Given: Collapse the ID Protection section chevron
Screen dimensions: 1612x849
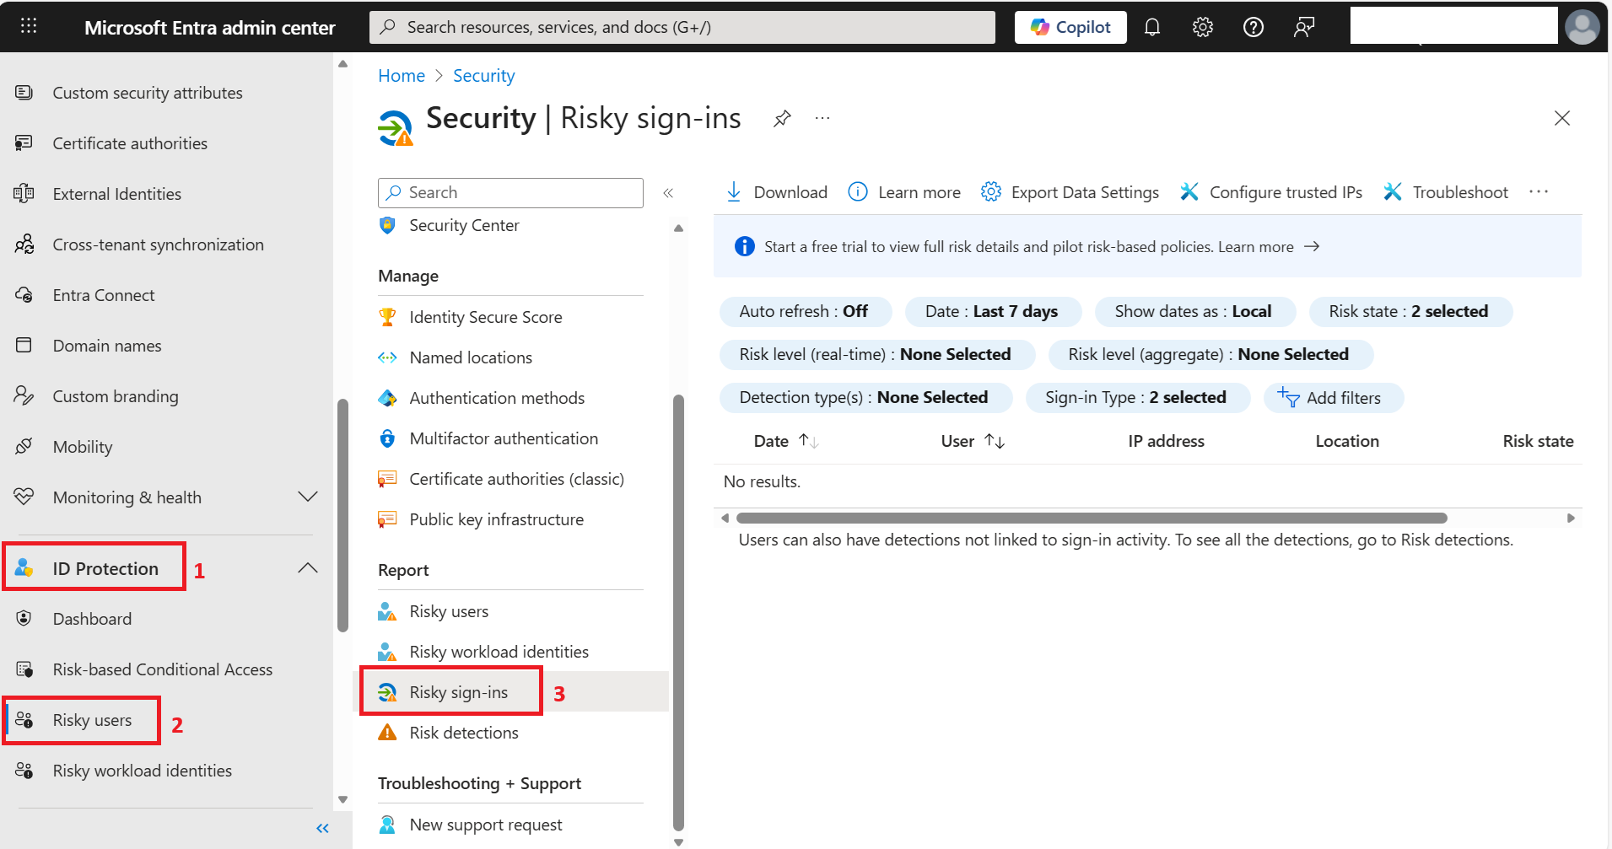Looking at the screenshot, I should 308,568.
